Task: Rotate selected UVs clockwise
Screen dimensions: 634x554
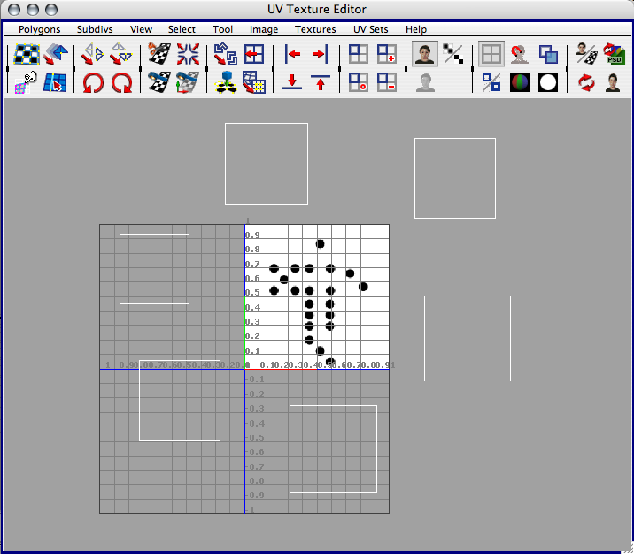Action: [x=121, y=83]
